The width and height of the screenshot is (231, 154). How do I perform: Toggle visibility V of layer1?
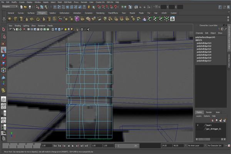tap(198, 125)
